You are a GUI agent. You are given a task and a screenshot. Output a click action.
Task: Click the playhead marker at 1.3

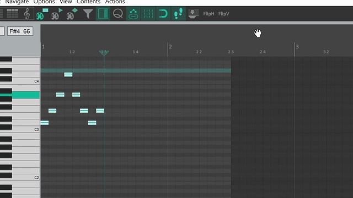point(104,52)
